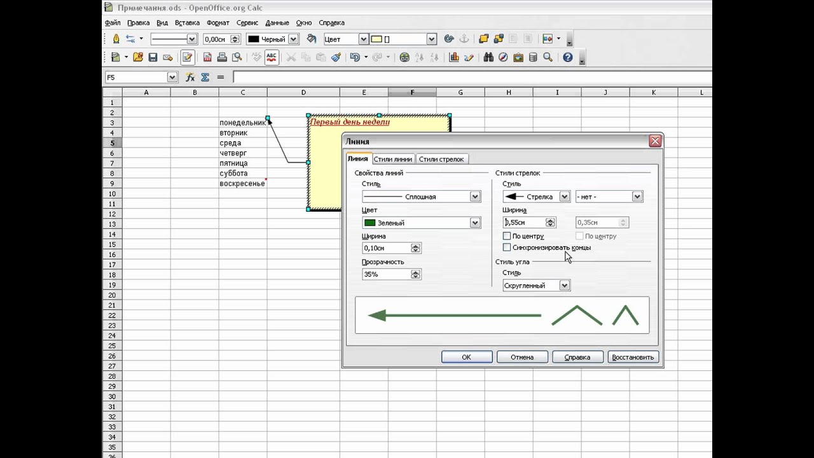Click the Alignment icon in the drawing toolbar
Viewport: 814px width, 458px height.
click(548, 39)
